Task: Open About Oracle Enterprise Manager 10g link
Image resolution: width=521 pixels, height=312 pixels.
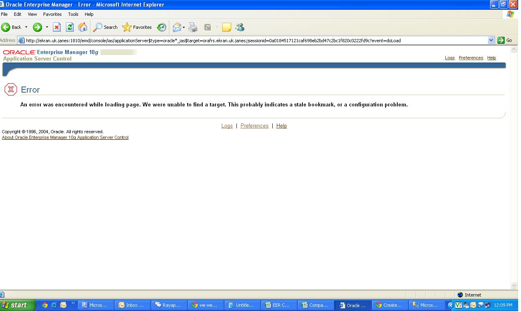Action: pyautogui.click(x=65, y=137)
